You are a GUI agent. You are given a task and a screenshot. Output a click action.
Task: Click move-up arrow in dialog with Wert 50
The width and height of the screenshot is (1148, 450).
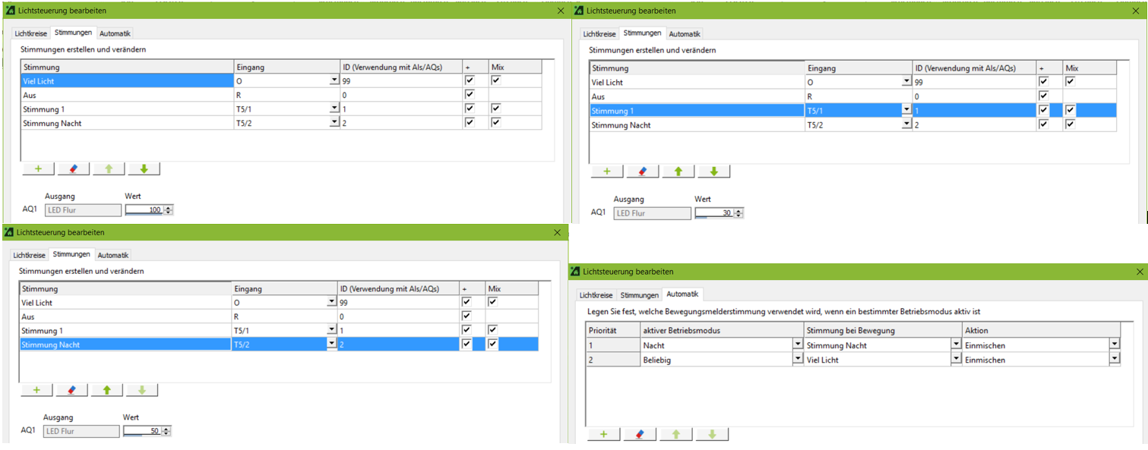[x=106, y=390]
